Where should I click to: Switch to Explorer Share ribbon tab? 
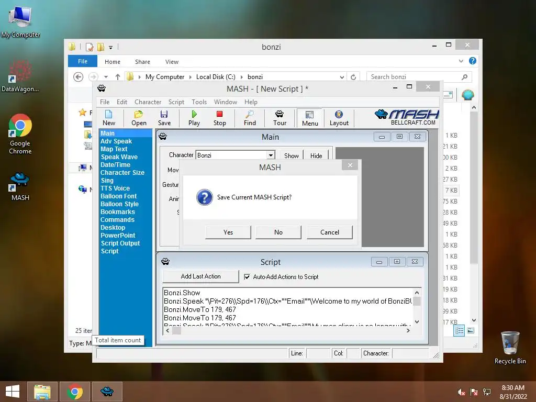tap(142, 62)
